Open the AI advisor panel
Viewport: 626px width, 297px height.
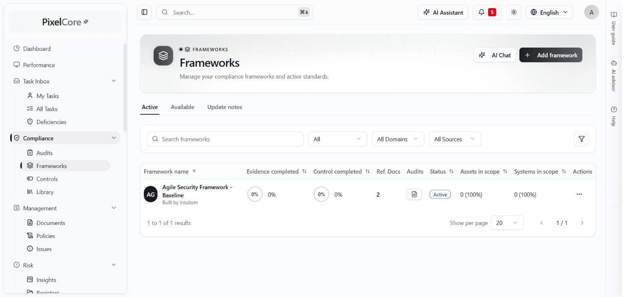[x=613, y=76]
